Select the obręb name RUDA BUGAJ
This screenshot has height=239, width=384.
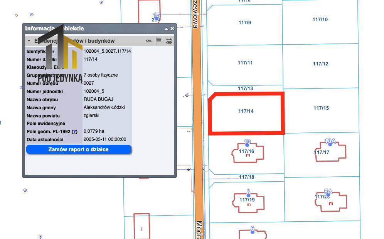(x=98, y=99)
